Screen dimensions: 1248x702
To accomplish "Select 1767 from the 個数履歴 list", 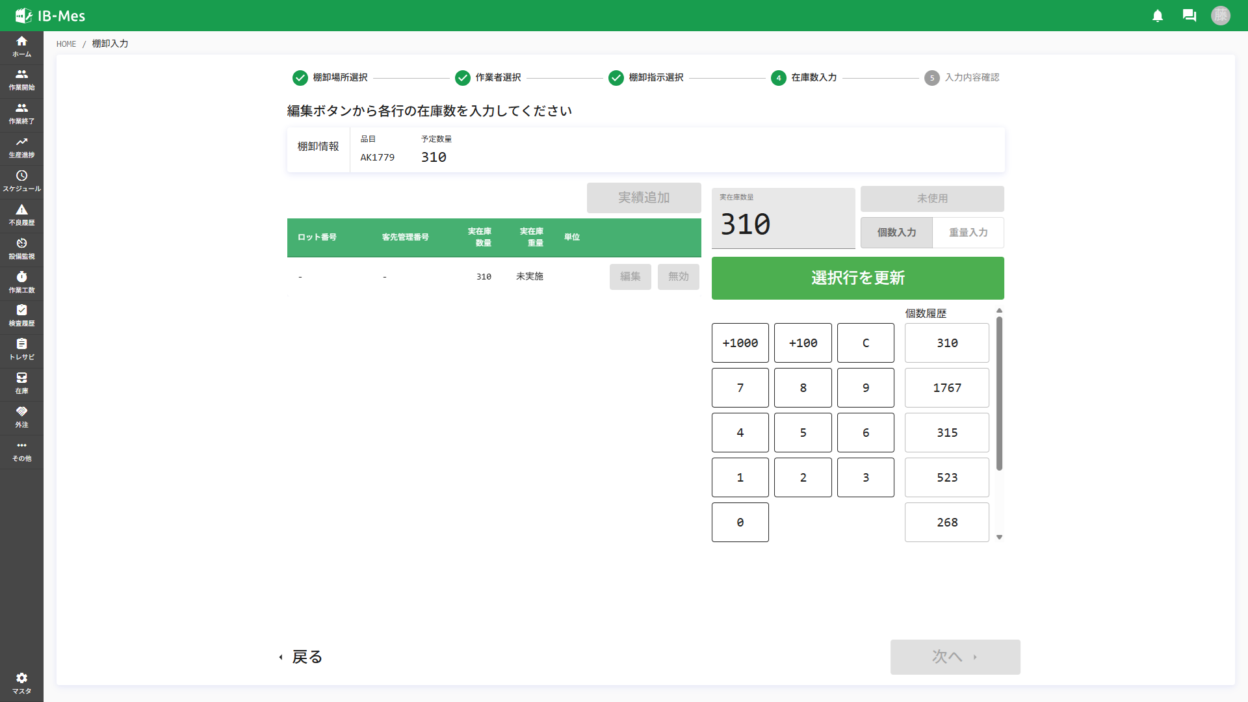I will [x=947, y=387].
